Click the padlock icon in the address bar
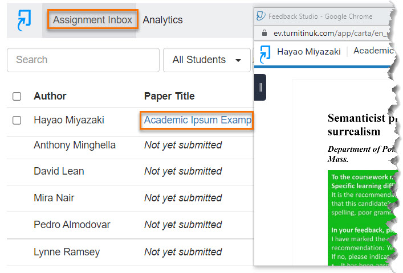Viewport: 403px width, 273px height. (263, 34)
